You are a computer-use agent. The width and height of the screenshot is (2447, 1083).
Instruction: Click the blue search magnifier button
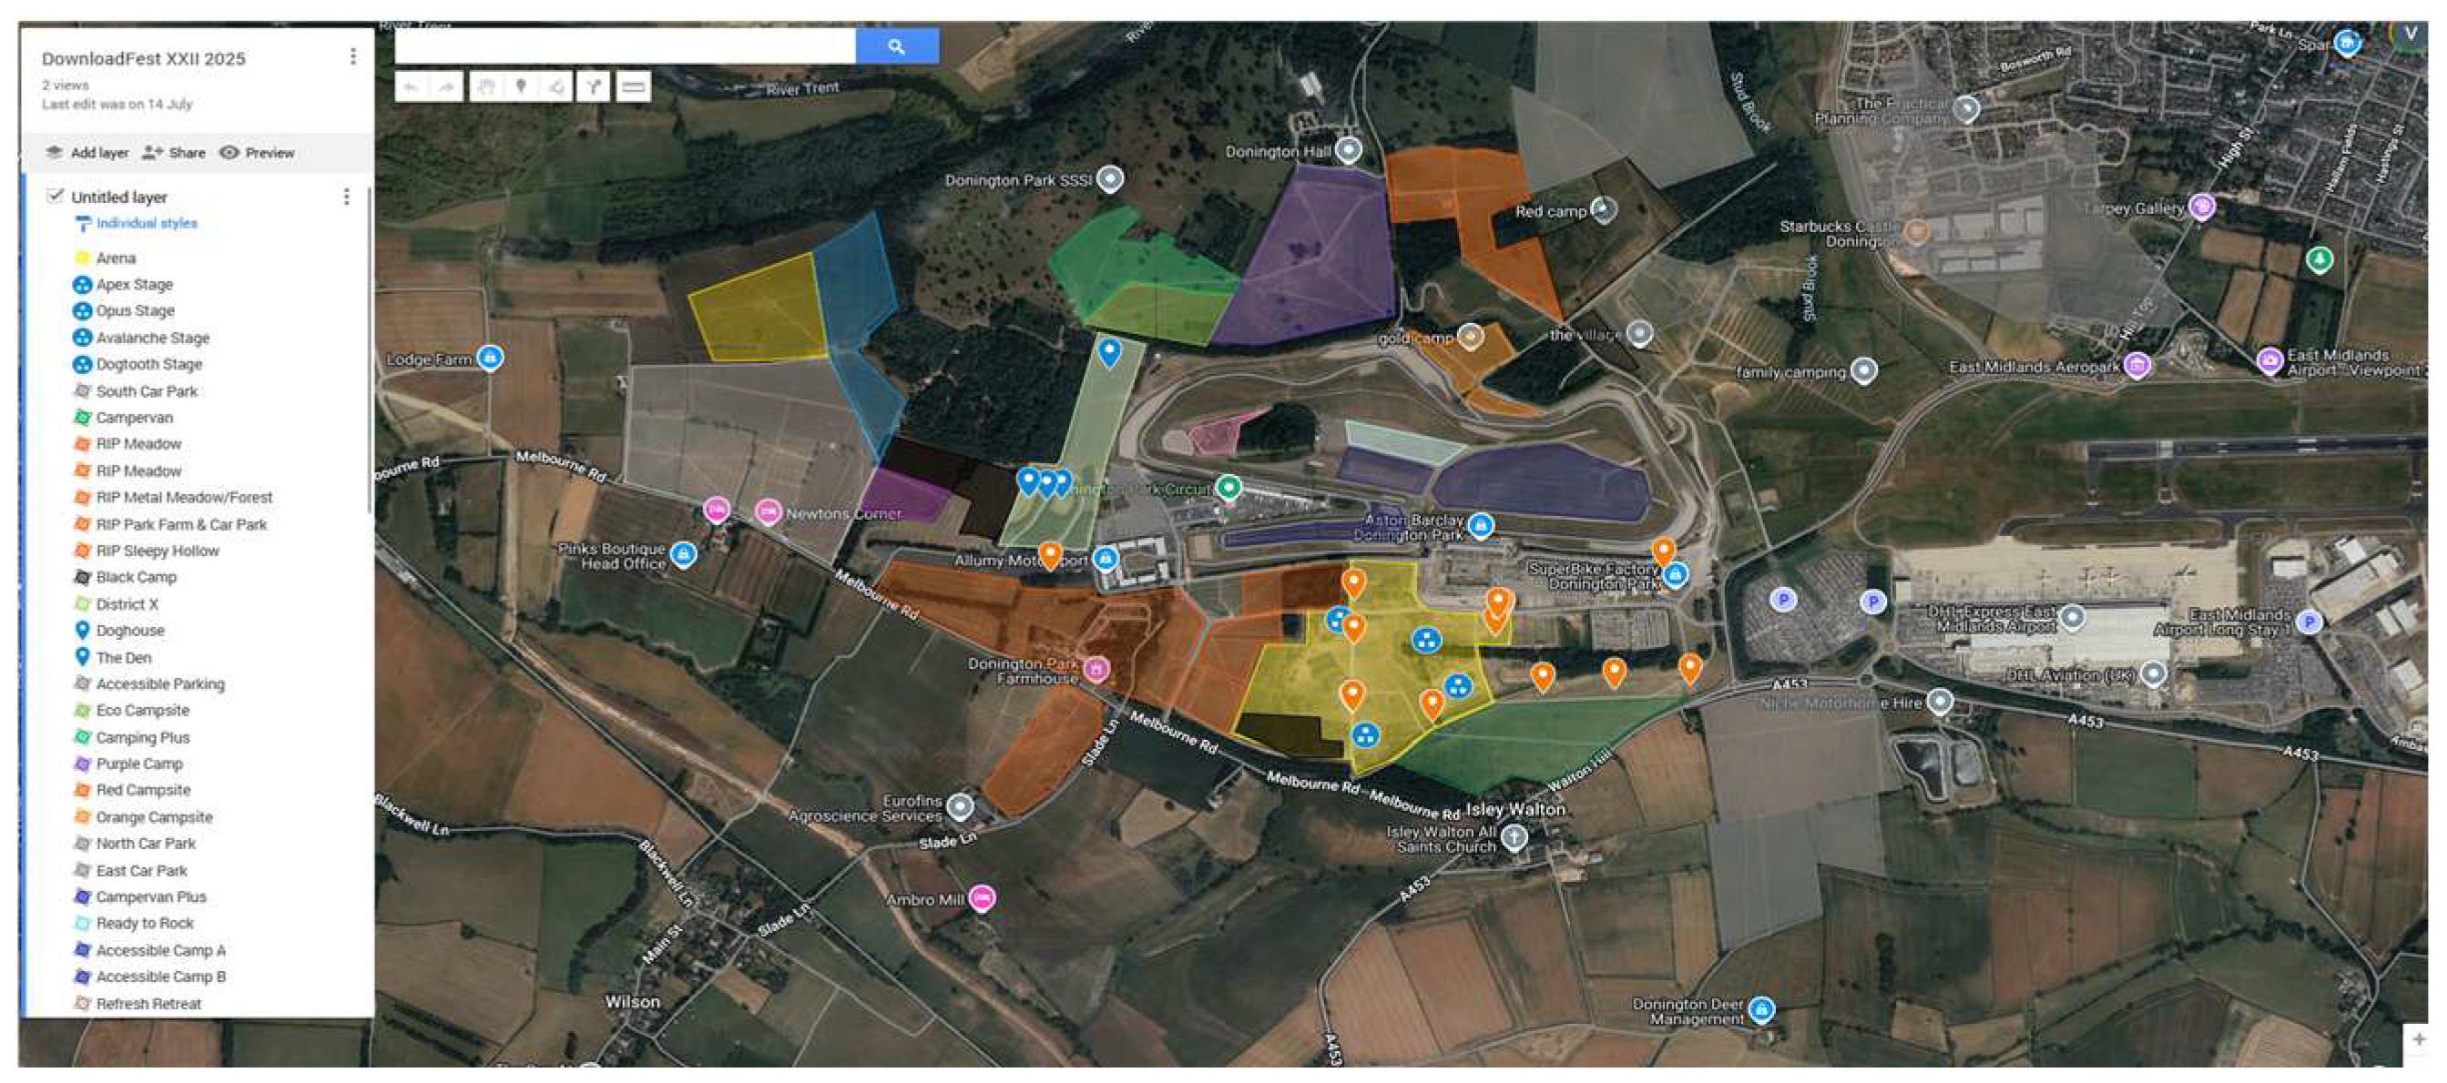click(x=897, y=46)
